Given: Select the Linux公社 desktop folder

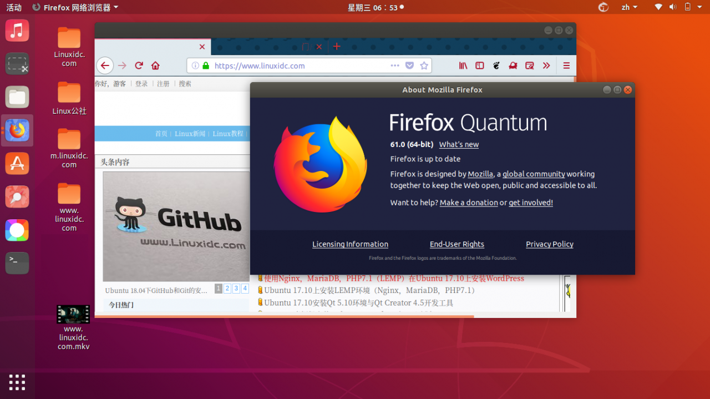Looking at the screenshot, I should coord(69,98).
